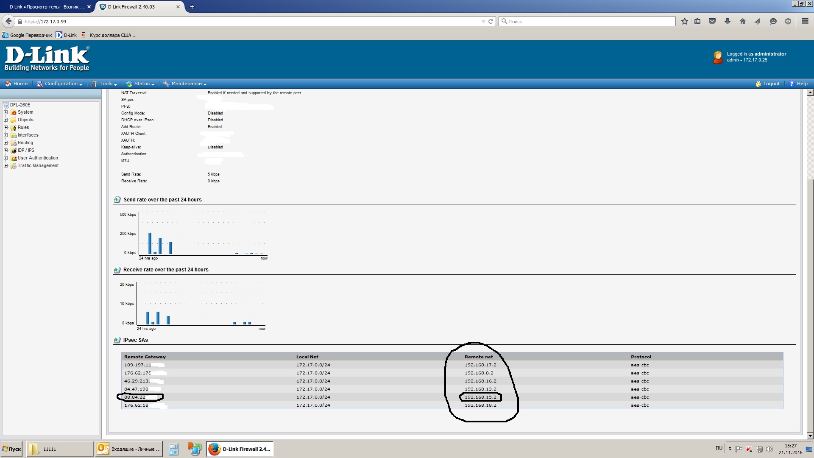Expand the Routing tree node
Image resolution: width=814 pixels, height=458 pixels.
(x=6, y=143)
